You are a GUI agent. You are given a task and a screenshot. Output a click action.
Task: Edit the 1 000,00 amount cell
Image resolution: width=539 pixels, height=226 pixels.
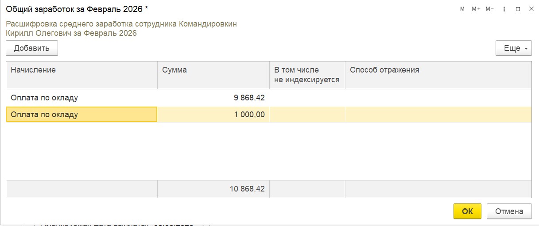pyautogui.click(x=213, y=115)
